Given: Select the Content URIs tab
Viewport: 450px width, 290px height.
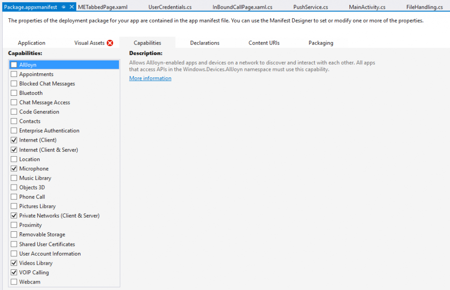Looking at the screenshot, I should click(264, 43).
